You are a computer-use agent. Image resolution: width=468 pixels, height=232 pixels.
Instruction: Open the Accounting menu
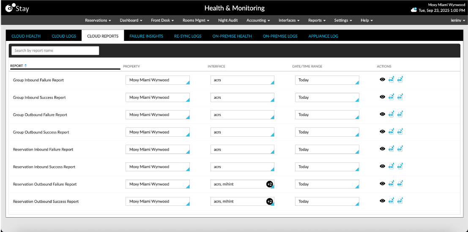click(258, 20)
